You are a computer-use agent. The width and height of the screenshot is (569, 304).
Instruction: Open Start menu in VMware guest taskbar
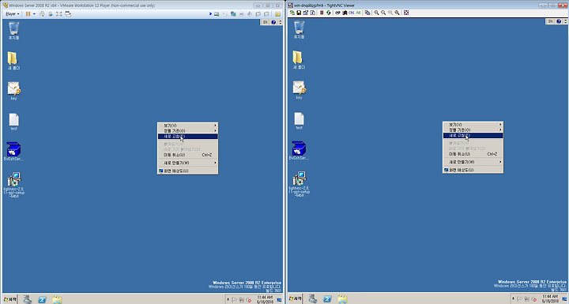click(x=9, y=299)
